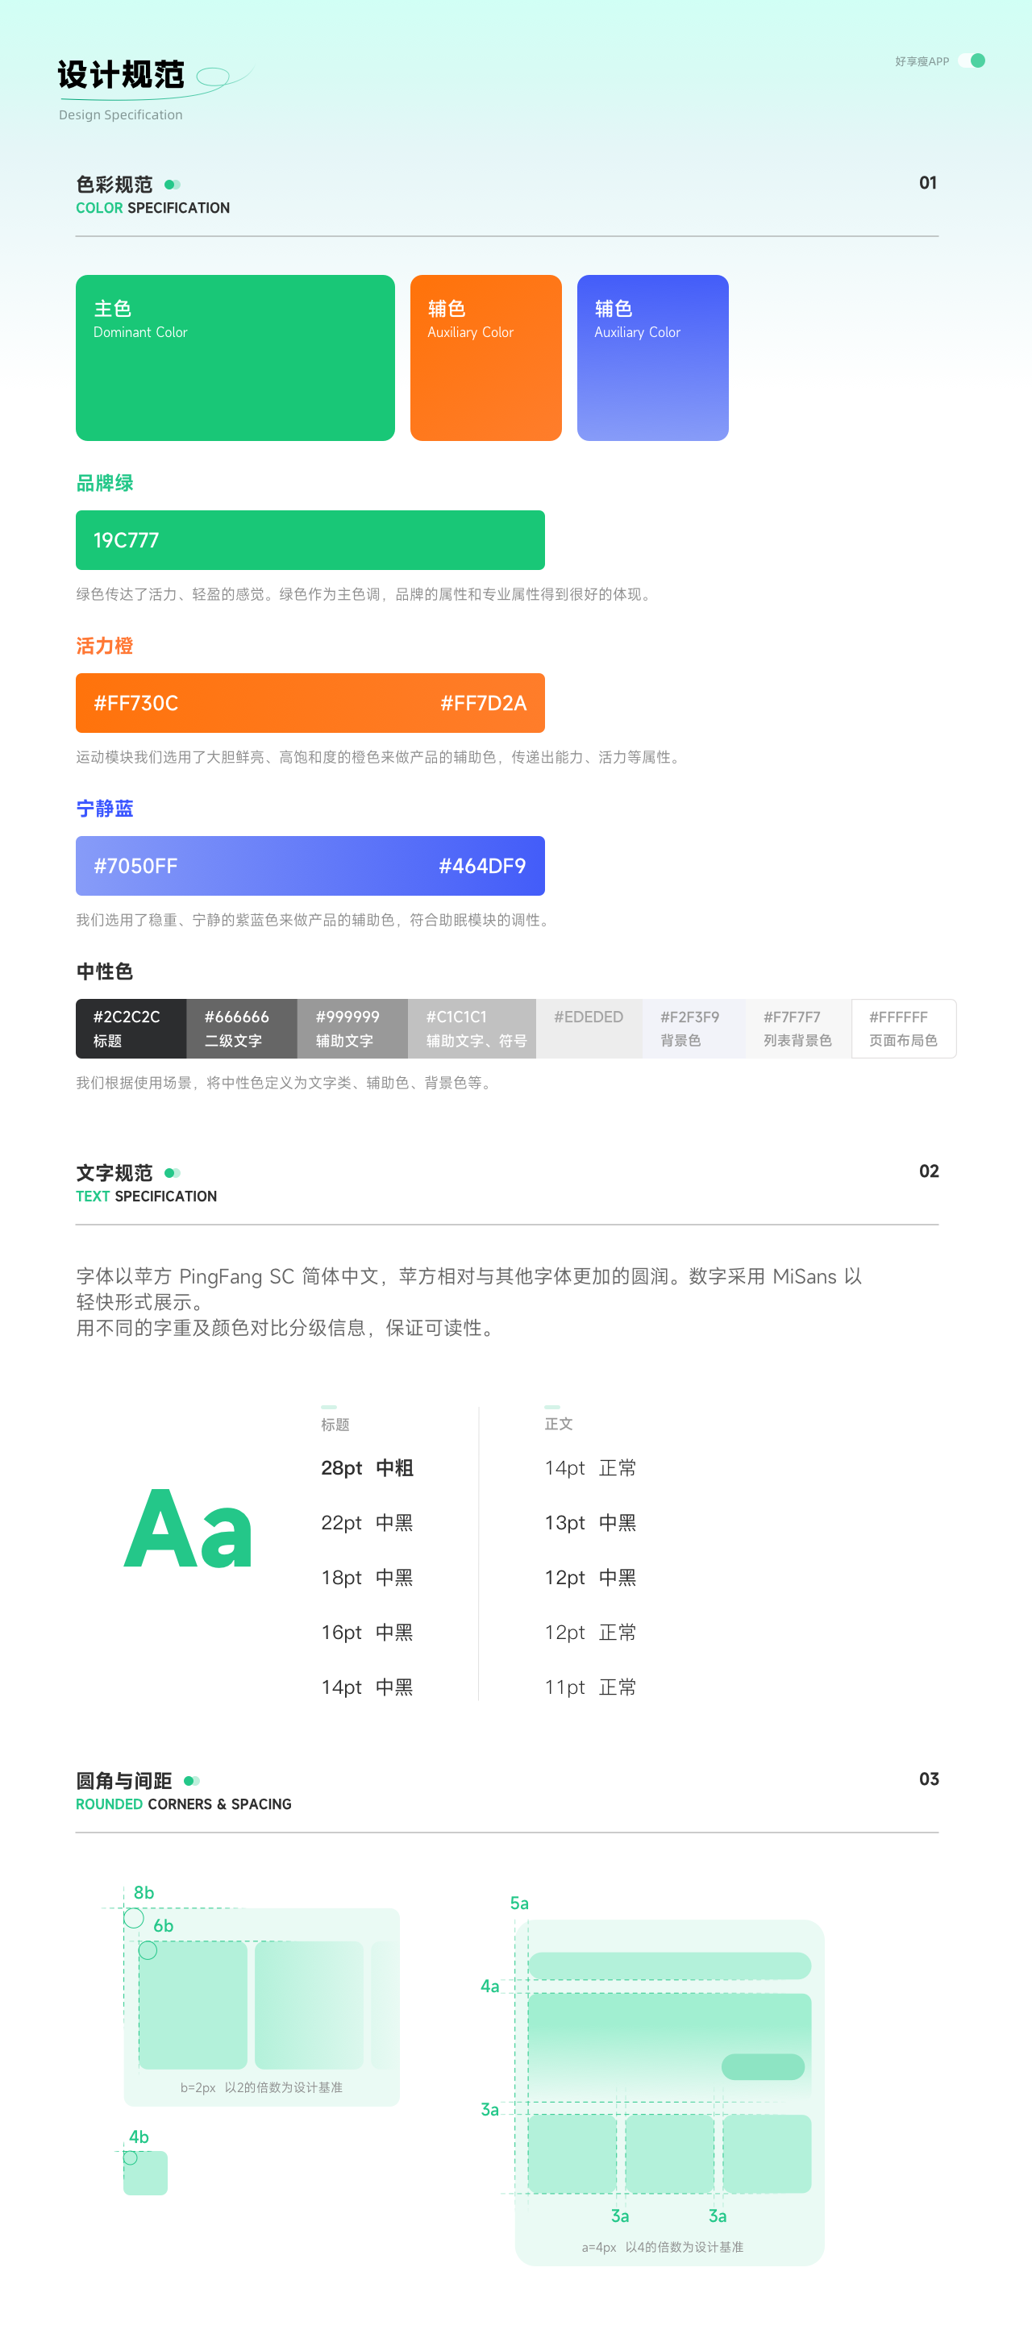Click the 18pt 中黑 type row

(x=367, y=1579)
